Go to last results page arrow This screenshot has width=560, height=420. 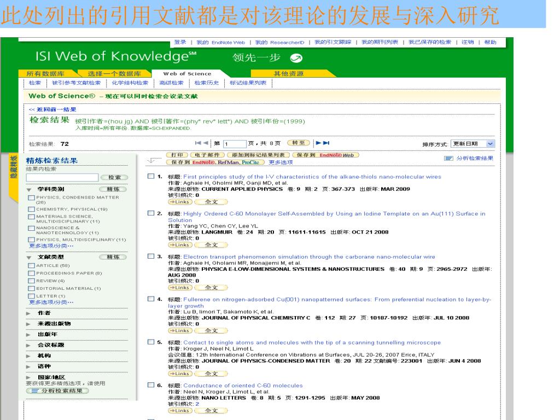point(326,143)
